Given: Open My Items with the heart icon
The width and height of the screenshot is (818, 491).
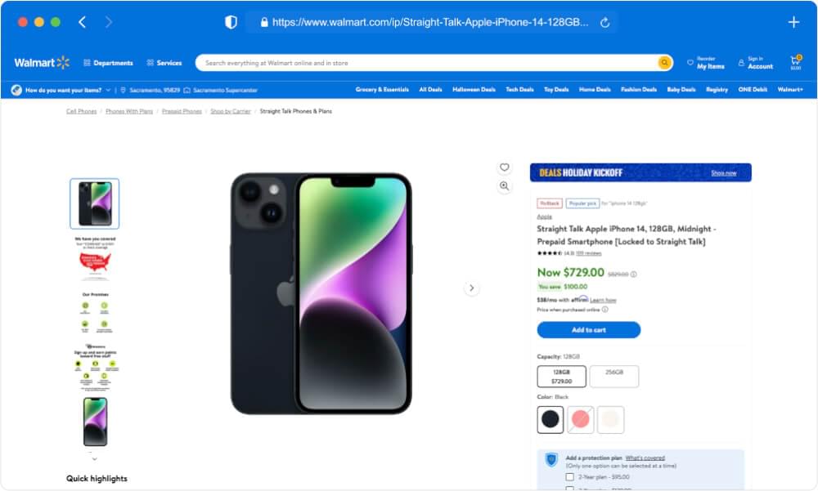Looking at the screenshot, I should pos(691,62).
